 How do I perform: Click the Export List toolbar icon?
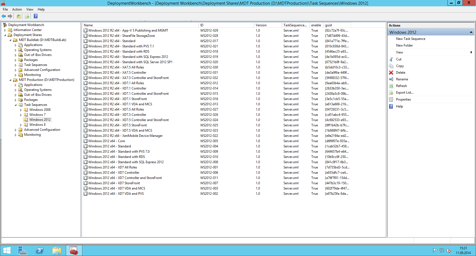click(27, 16)
